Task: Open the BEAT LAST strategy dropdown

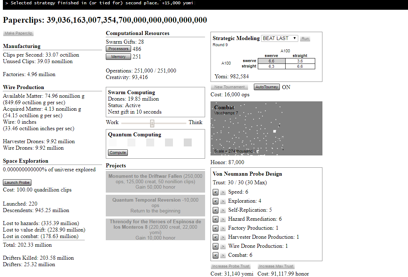Action: click(x=279, y=39)
